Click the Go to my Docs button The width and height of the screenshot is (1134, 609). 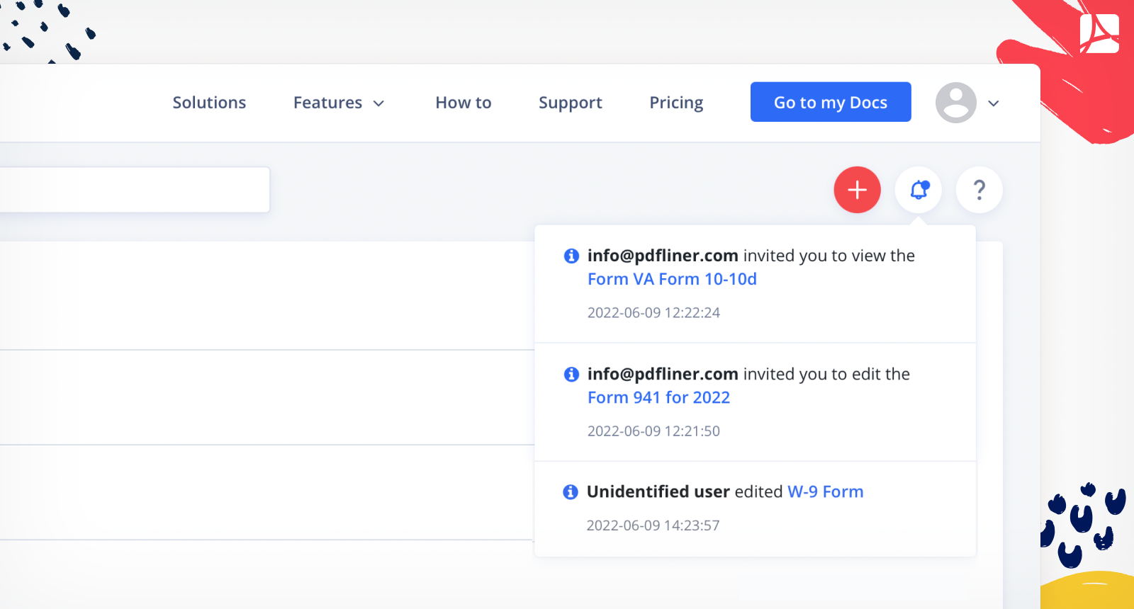point(831,102)
